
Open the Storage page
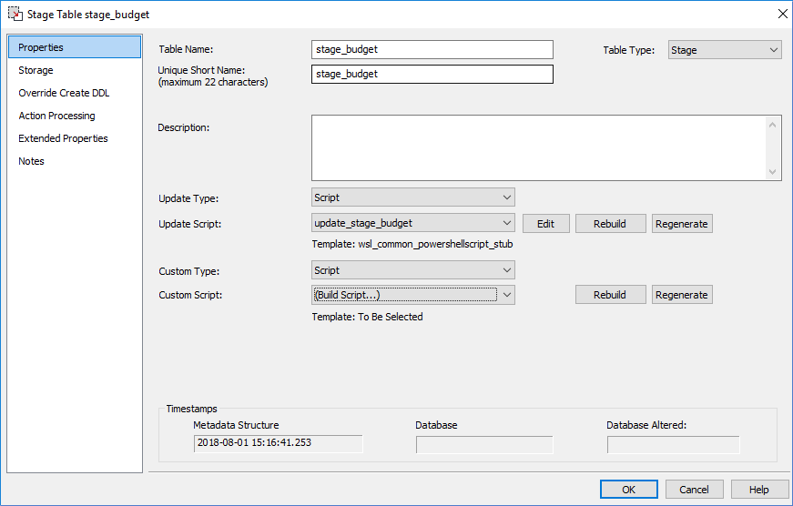tap(36, 70)
